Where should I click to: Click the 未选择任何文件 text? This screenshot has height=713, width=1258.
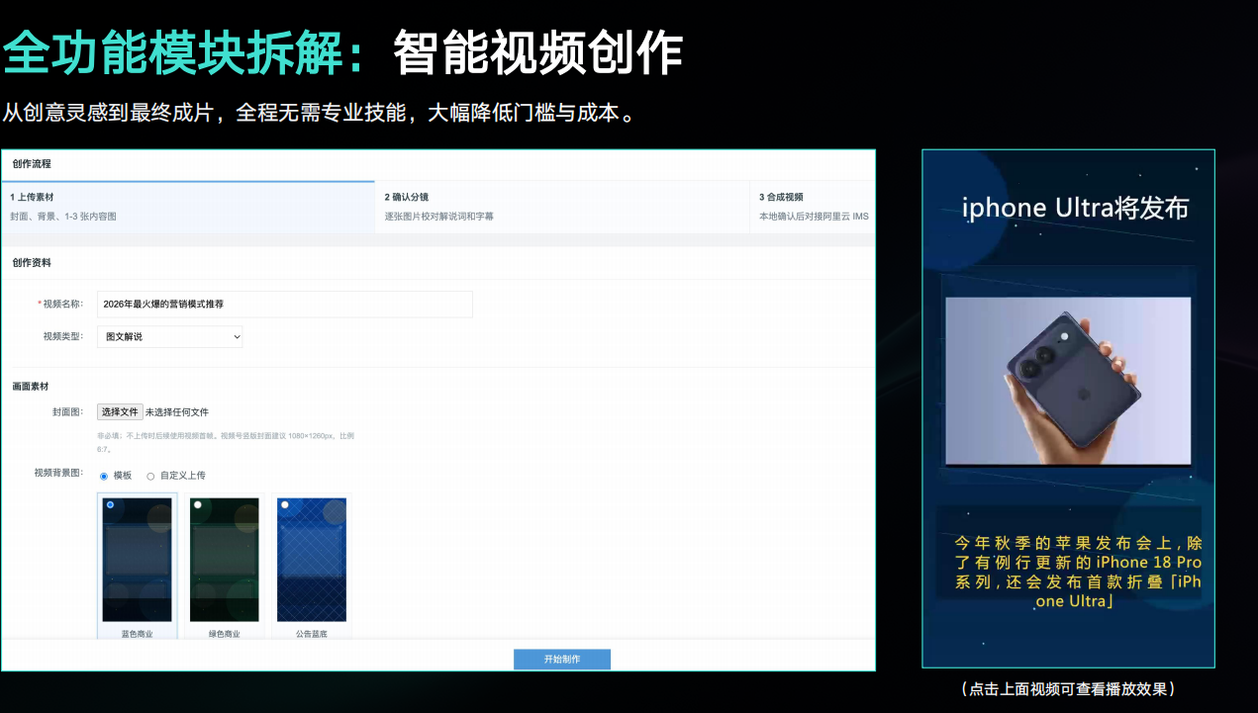177,412
